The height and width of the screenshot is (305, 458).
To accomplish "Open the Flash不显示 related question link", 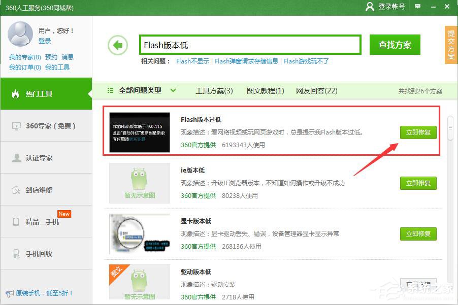I will (x=190, y=61).
